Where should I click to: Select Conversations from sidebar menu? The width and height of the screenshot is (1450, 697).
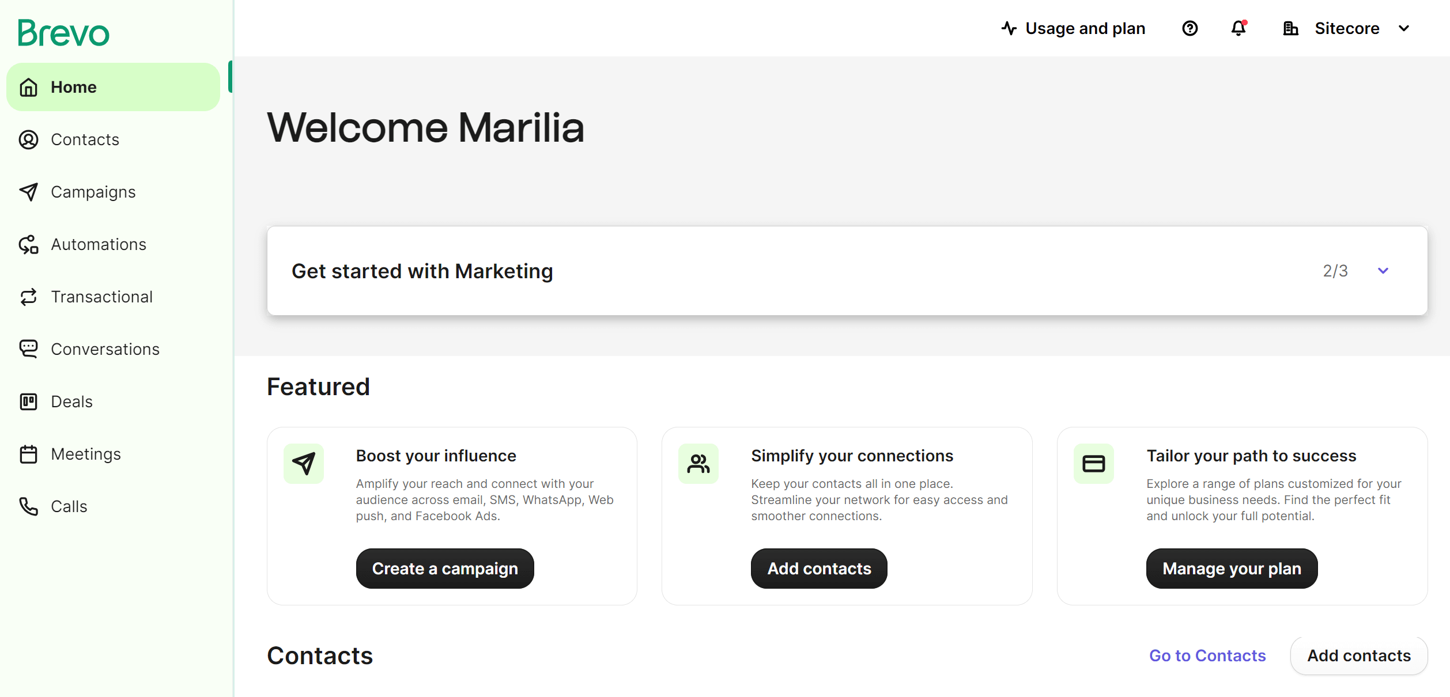tap(105, 348)
